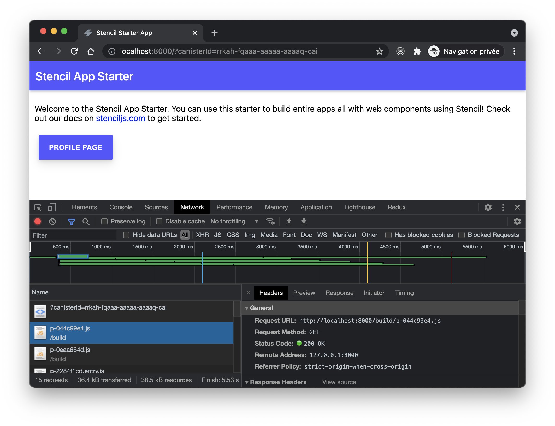
Task: Filter requests by Img type
Action: [x=250, y=235]
